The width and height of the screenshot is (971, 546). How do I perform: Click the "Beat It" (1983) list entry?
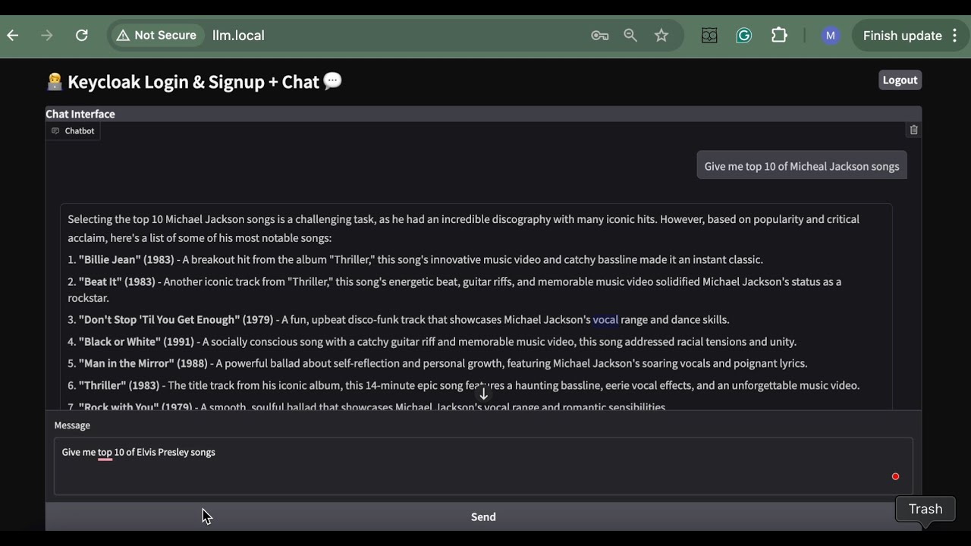[x=454, y=290]
